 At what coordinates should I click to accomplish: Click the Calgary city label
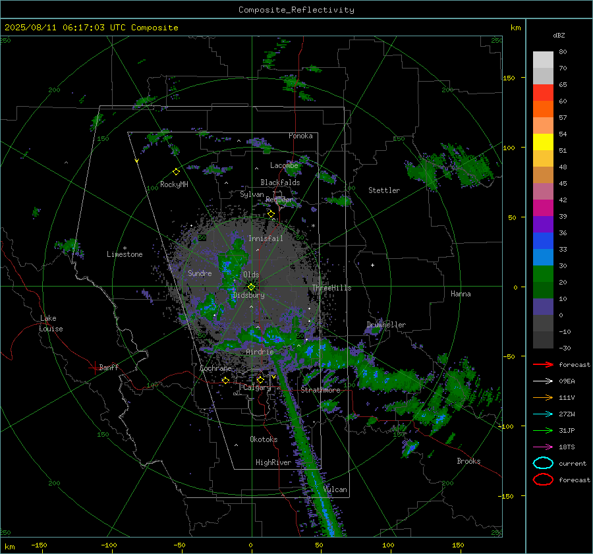pyautogui.click(x=257, y=387)
